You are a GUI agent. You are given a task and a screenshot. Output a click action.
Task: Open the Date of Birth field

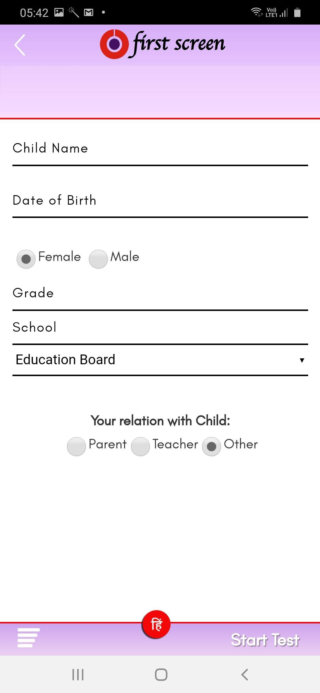click(160, 200)
